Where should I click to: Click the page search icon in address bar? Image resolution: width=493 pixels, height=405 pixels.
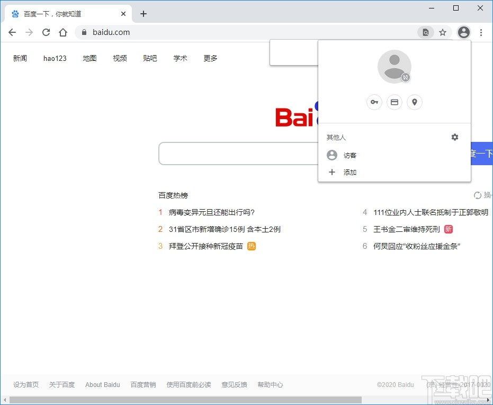[x=425, y=32]
